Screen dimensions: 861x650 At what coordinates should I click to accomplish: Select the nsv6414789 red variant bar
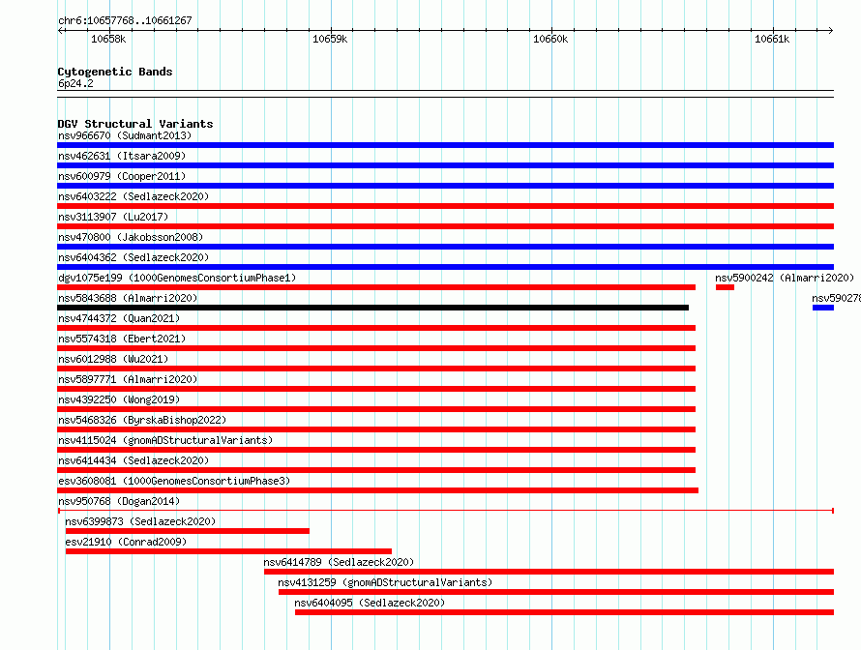549,572
